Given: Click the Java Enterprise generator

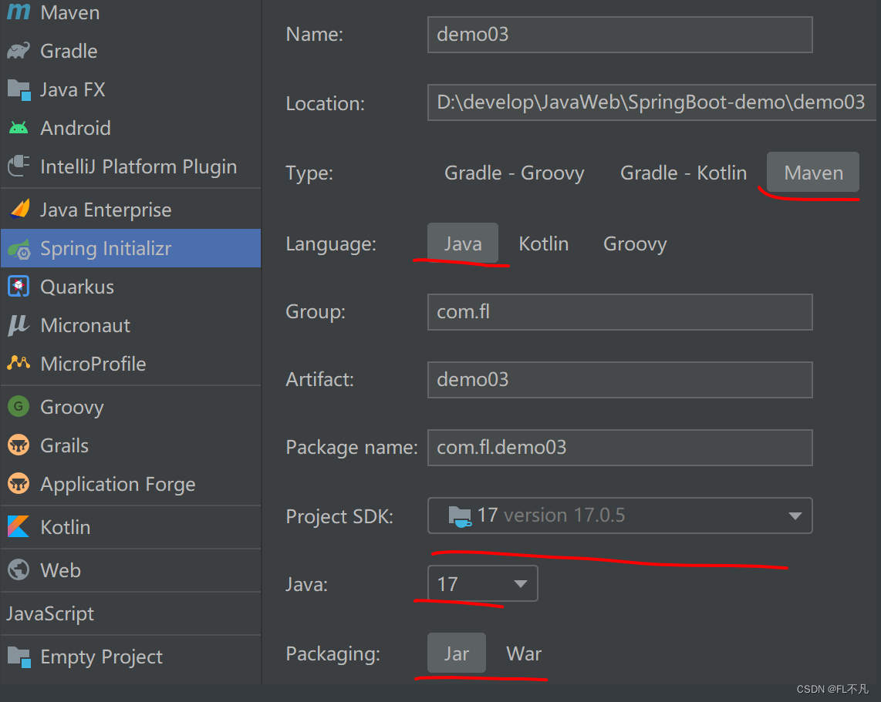Looking at the screenshot, I should click(x=19, y=209).
